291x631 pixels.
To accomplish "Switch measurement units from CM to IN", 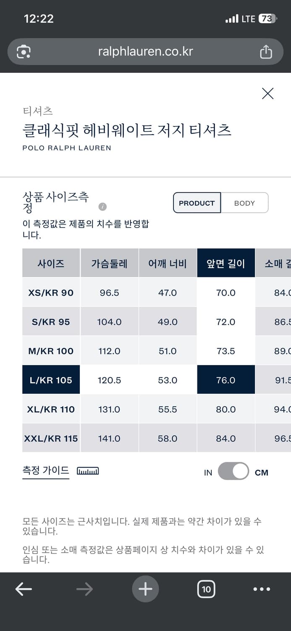I will coord(234,472).
